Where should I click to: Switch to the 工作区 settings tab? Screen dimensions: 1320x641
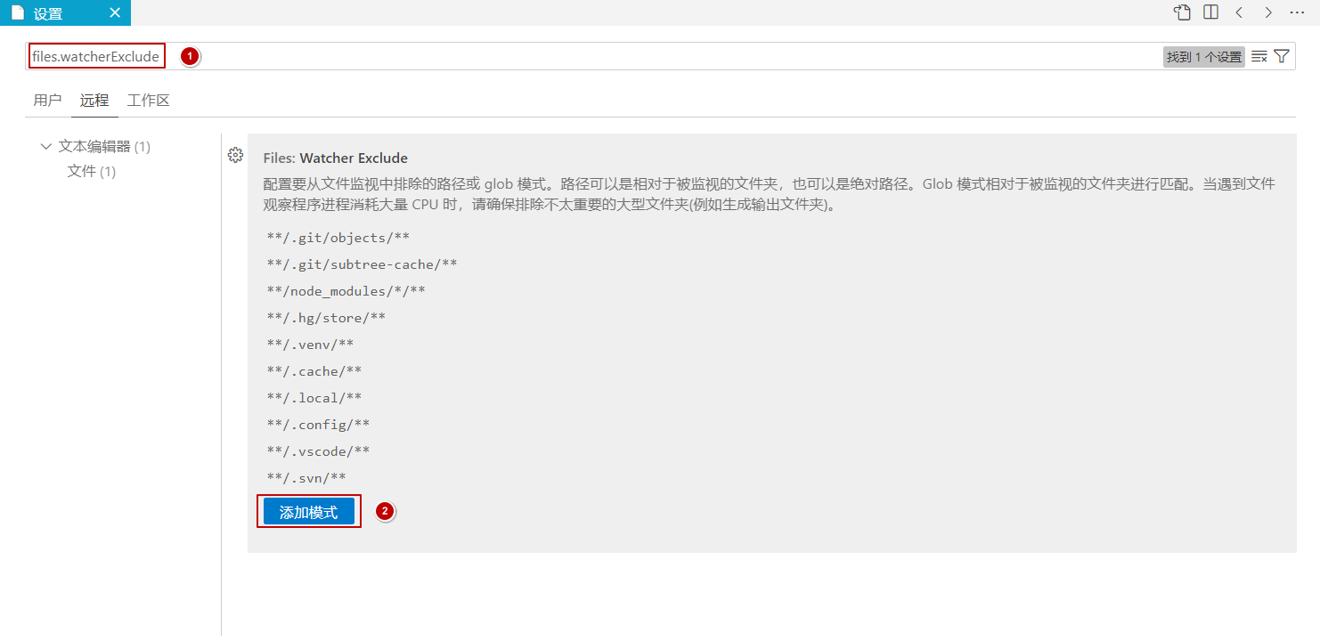pos(148,101)
